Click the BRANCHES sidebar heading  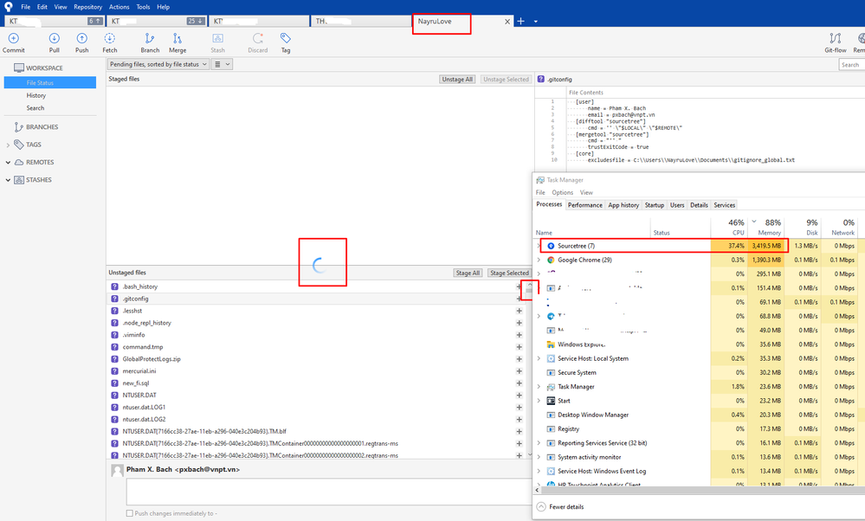42,127
